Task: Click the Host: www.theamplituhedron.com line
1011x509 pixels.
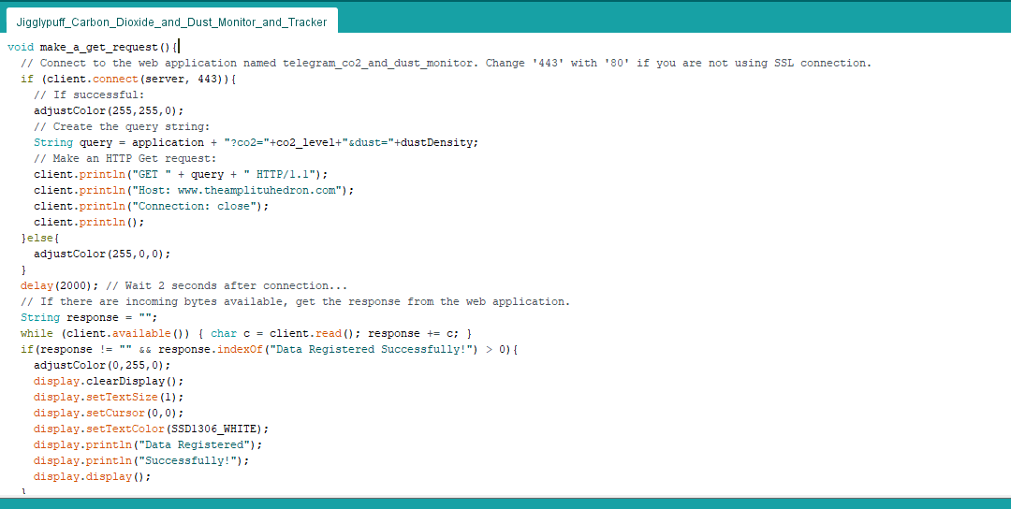Action: [x=194, y=190]
